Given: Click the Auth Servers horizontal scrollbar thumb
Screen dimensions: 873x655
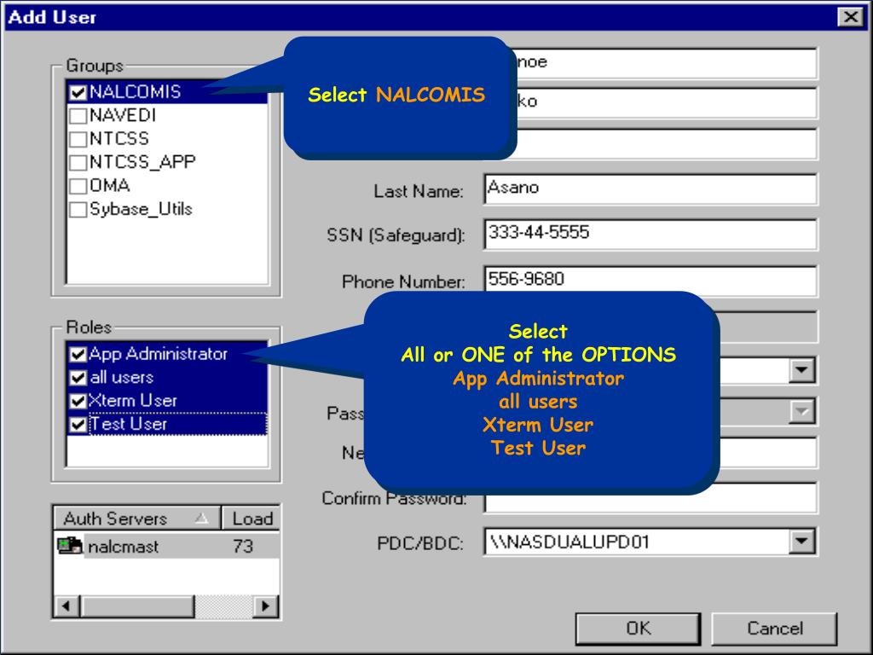Looking at the screenshot, I should pyautogui.click(x=137, y=606).
